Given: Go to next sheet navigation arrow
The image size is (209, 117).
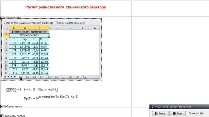Looking at the screenshot, I should pyautogui.click(x=12, y=77).
